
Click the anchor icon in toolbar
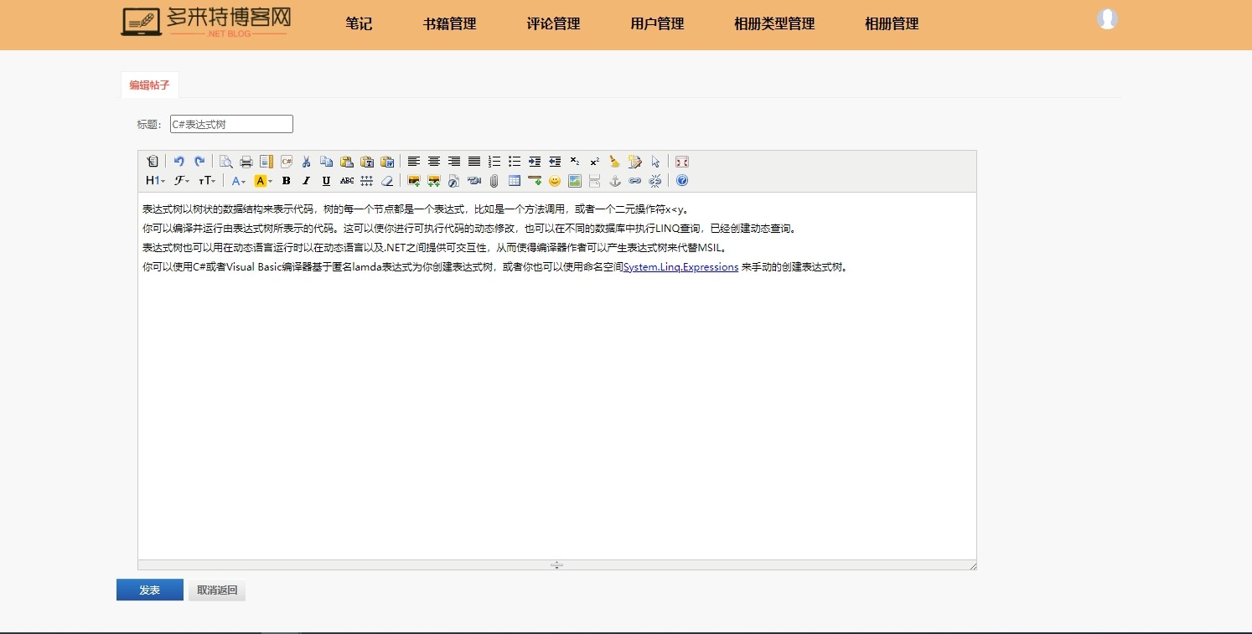click(x=615, y=181)
